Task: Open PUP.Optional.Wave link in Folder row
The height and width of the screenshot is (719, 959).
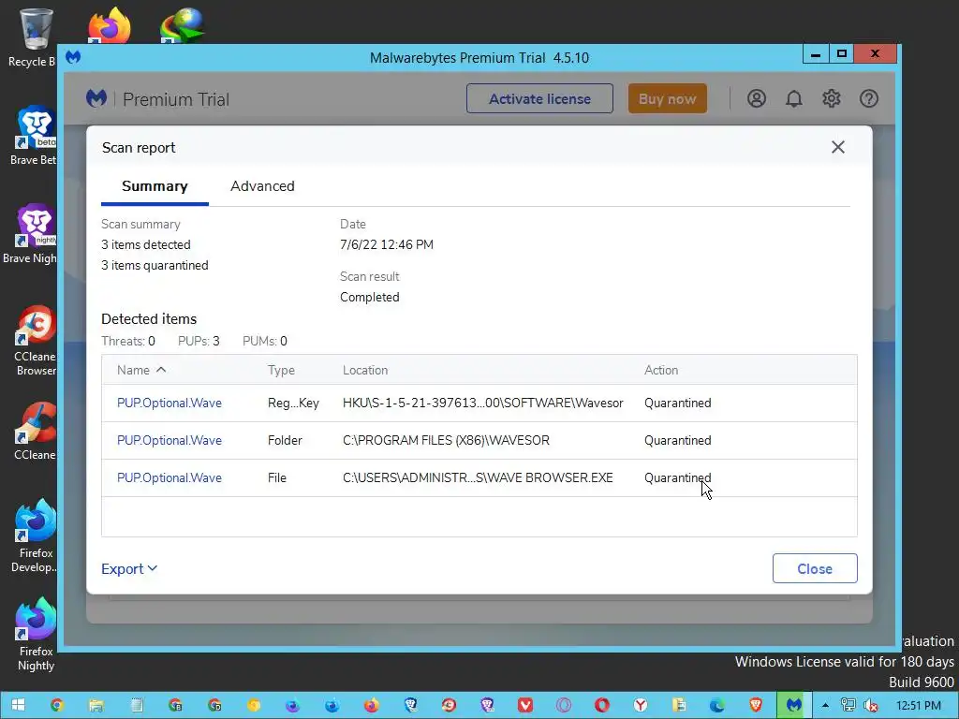Action: pyautogui.click(x=170, y=440)
